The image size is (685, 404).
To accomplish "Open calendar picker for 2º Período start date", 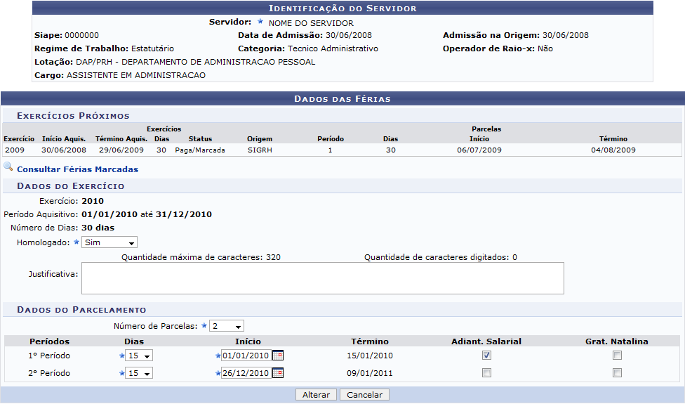I will [x=277, y=373].
